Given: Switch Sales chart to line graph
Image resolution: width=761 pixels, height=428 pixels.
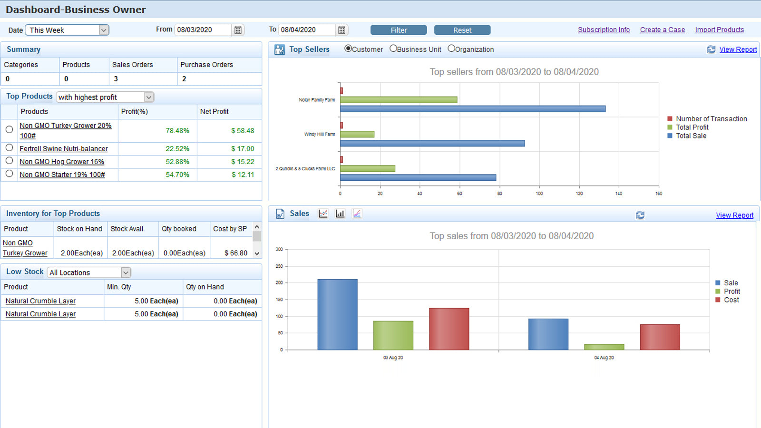Looking at the screenshot, I should click(323, 214).
